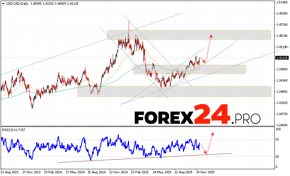Click the 1.51420 price axis label

click(283, 2)
